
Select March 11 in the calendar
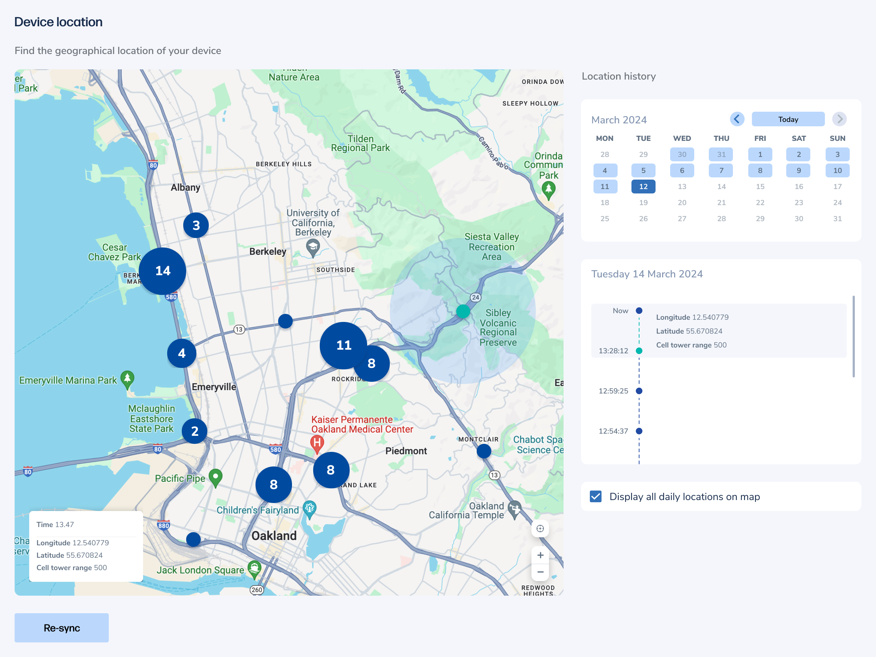point(605,187)
